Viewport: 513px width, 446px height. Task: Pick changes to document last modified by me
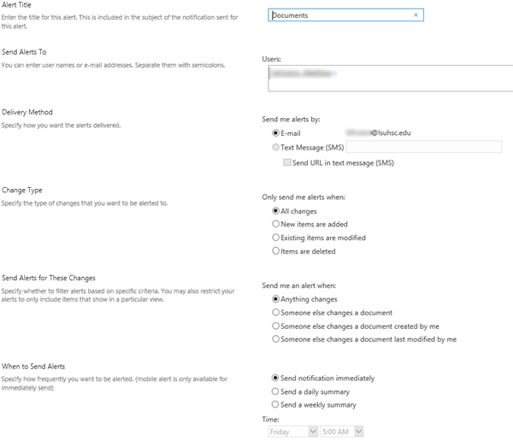pos(275,339)
